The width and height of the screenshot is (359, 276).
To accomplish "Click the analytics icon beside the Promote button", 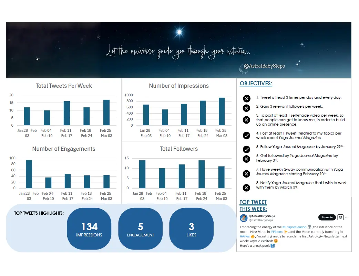I will (x=340, y=217).
